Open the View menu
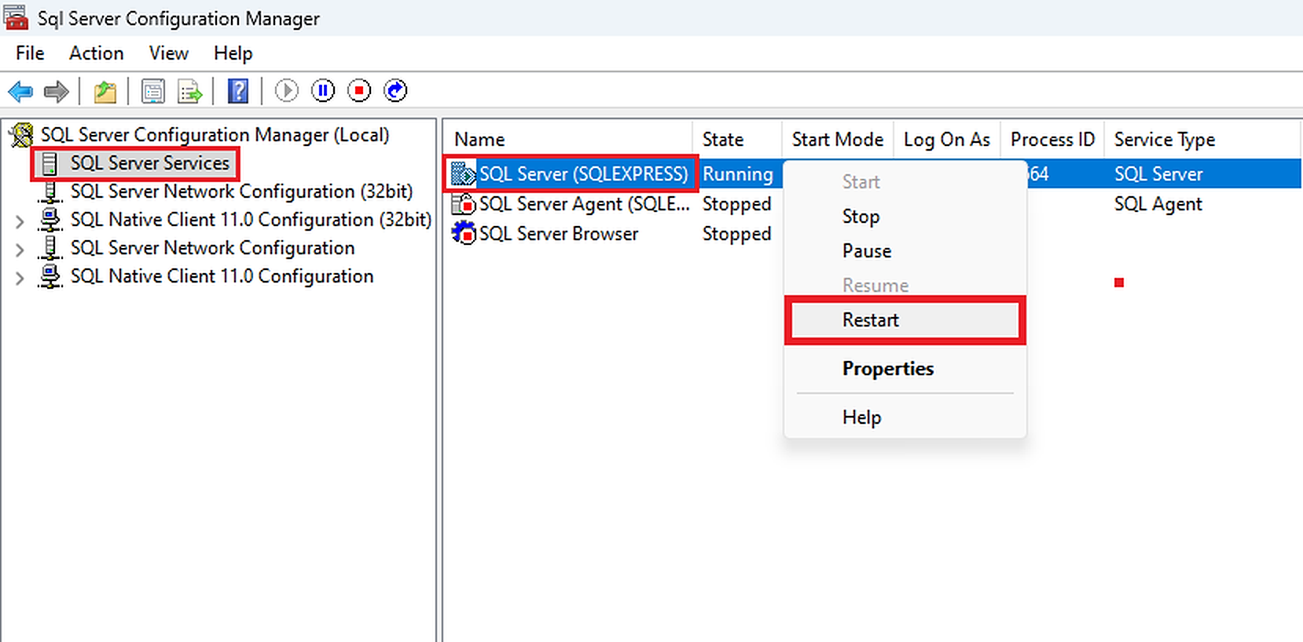This screenshot has width=1303, height=642. pos(169,53)
